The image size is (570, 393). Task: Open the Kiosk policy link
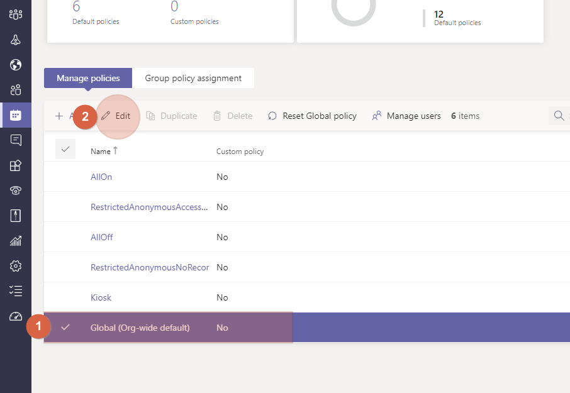coord(101,297)
